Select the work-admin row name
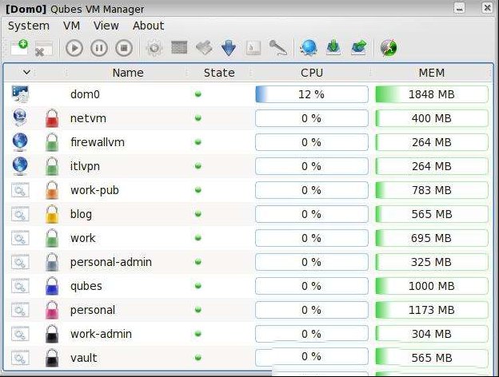The width and height of the screenshot is (499, 377). click(101, 334)
